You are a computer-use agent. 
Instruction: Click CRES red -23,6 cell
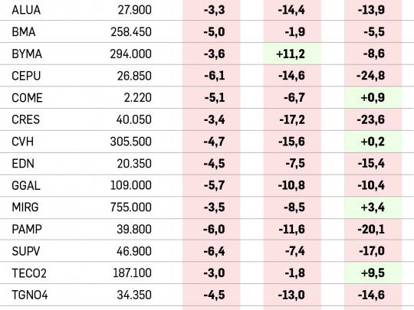click(x=373, y=119)
